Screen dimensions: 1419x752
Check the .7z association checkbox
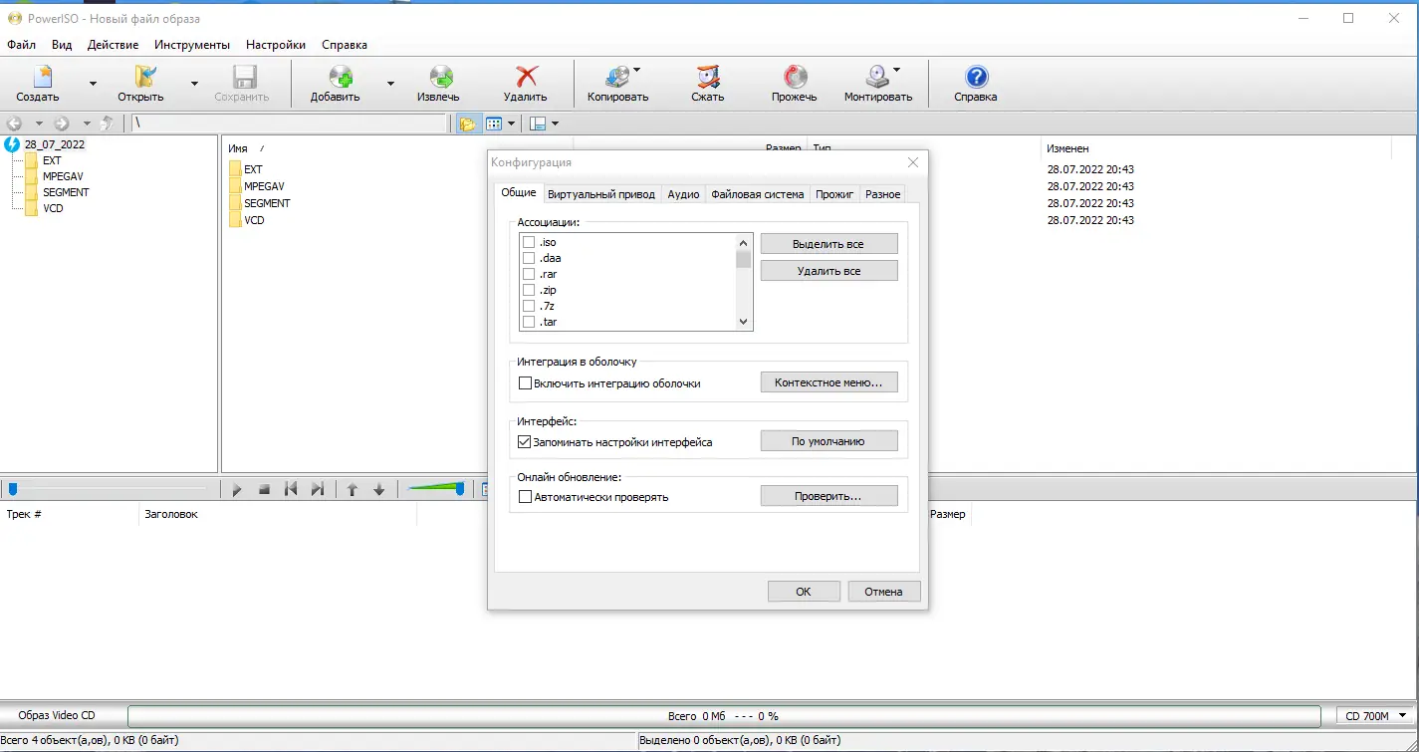click(x=529, y=306)
